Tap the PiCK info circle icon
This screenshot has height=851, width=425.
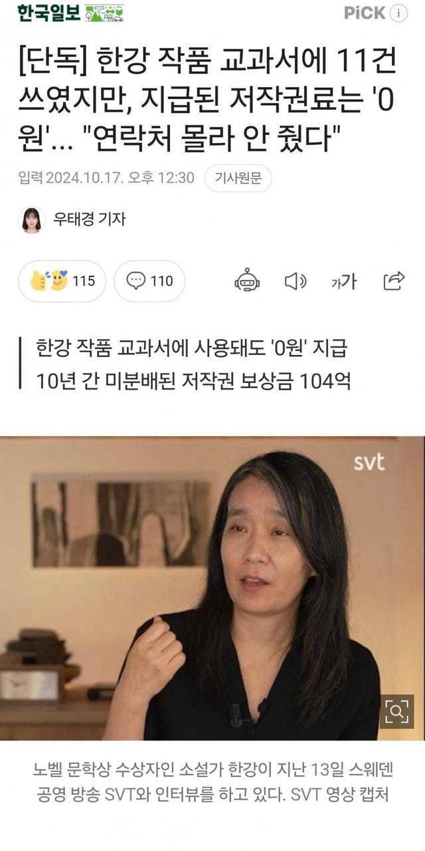click(398, 13)
